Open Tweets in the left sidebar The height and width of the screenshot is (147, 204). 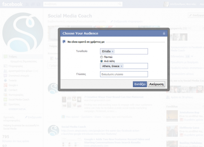point(13,80)
